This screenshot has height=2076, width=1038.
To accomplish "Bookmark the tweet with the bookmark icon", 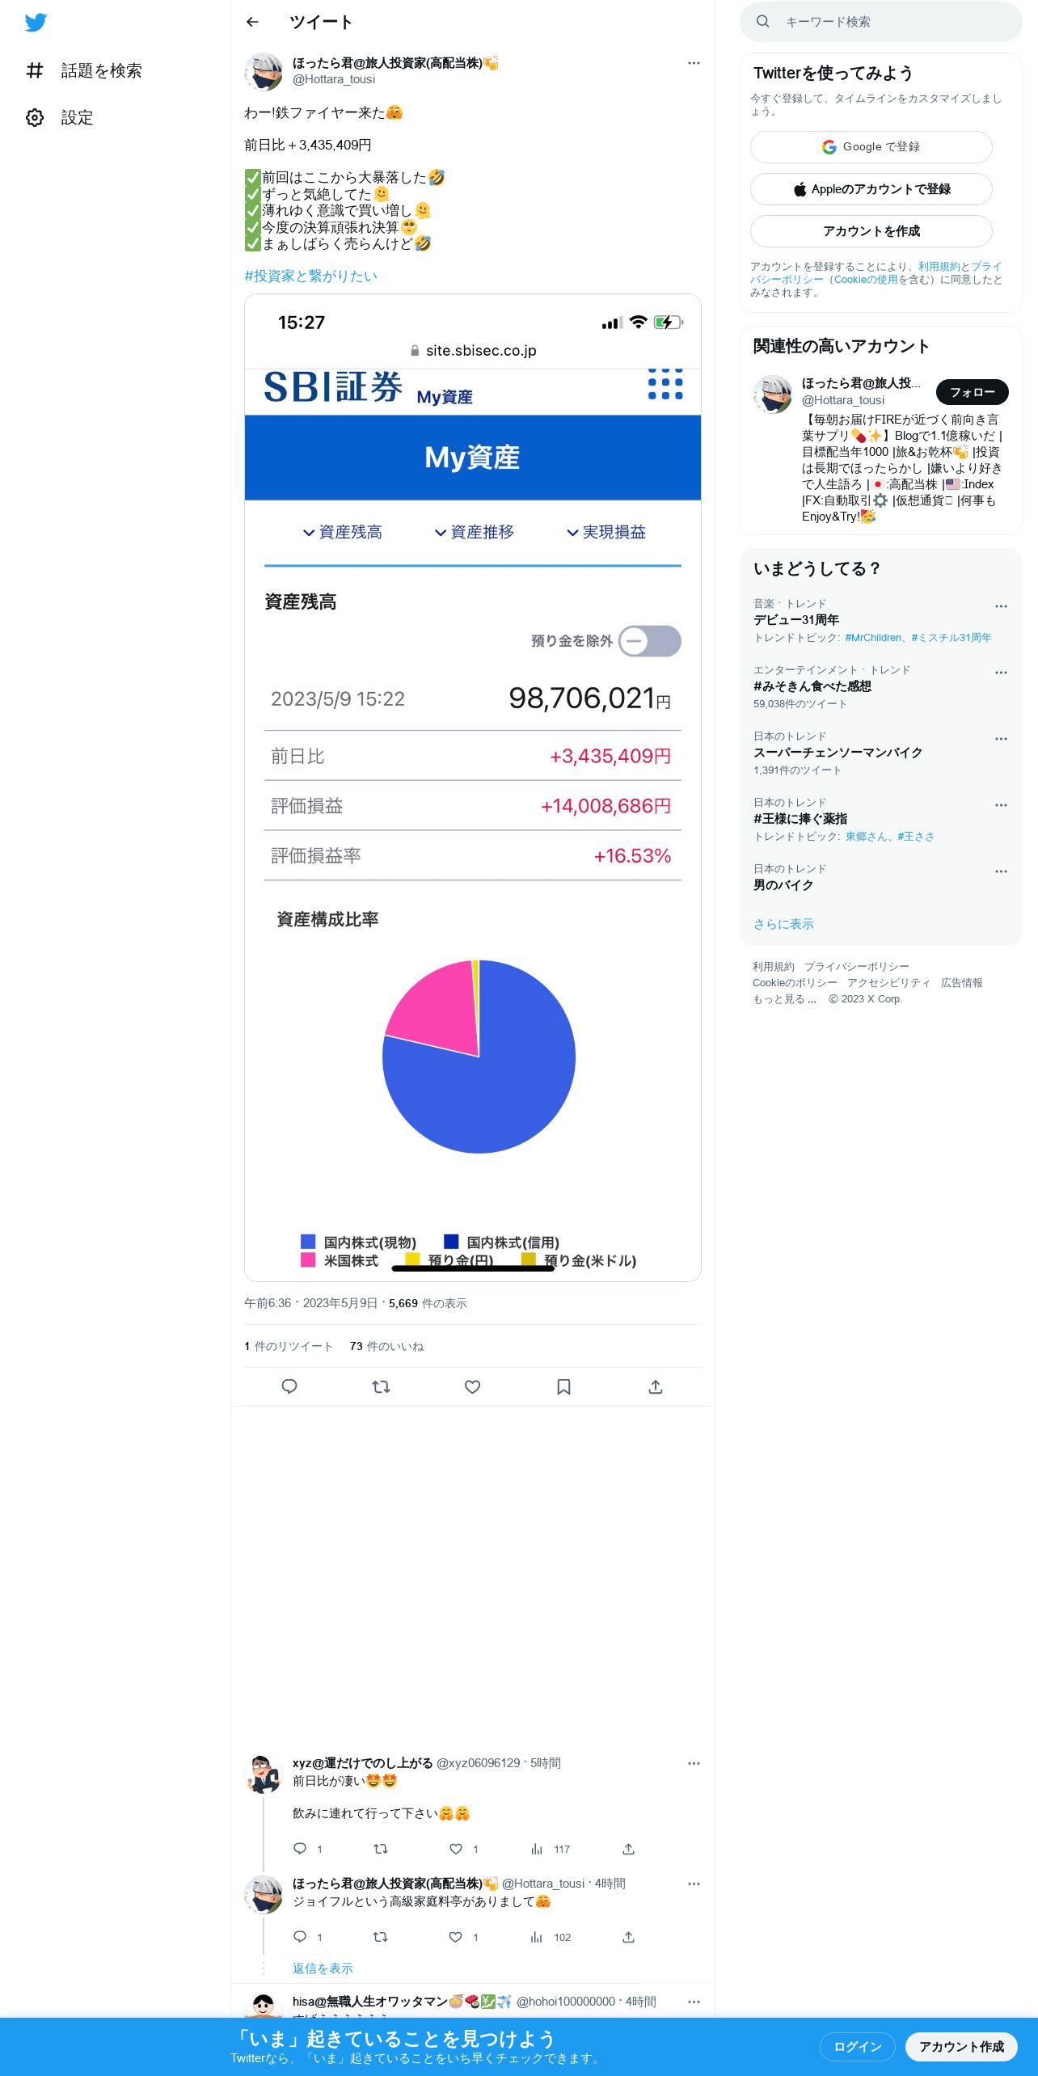I will [564, 1386].
